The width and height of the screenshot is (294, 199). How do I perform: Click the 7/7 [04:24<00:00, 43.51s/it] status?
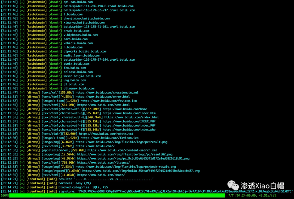click(x=252, y=195)
